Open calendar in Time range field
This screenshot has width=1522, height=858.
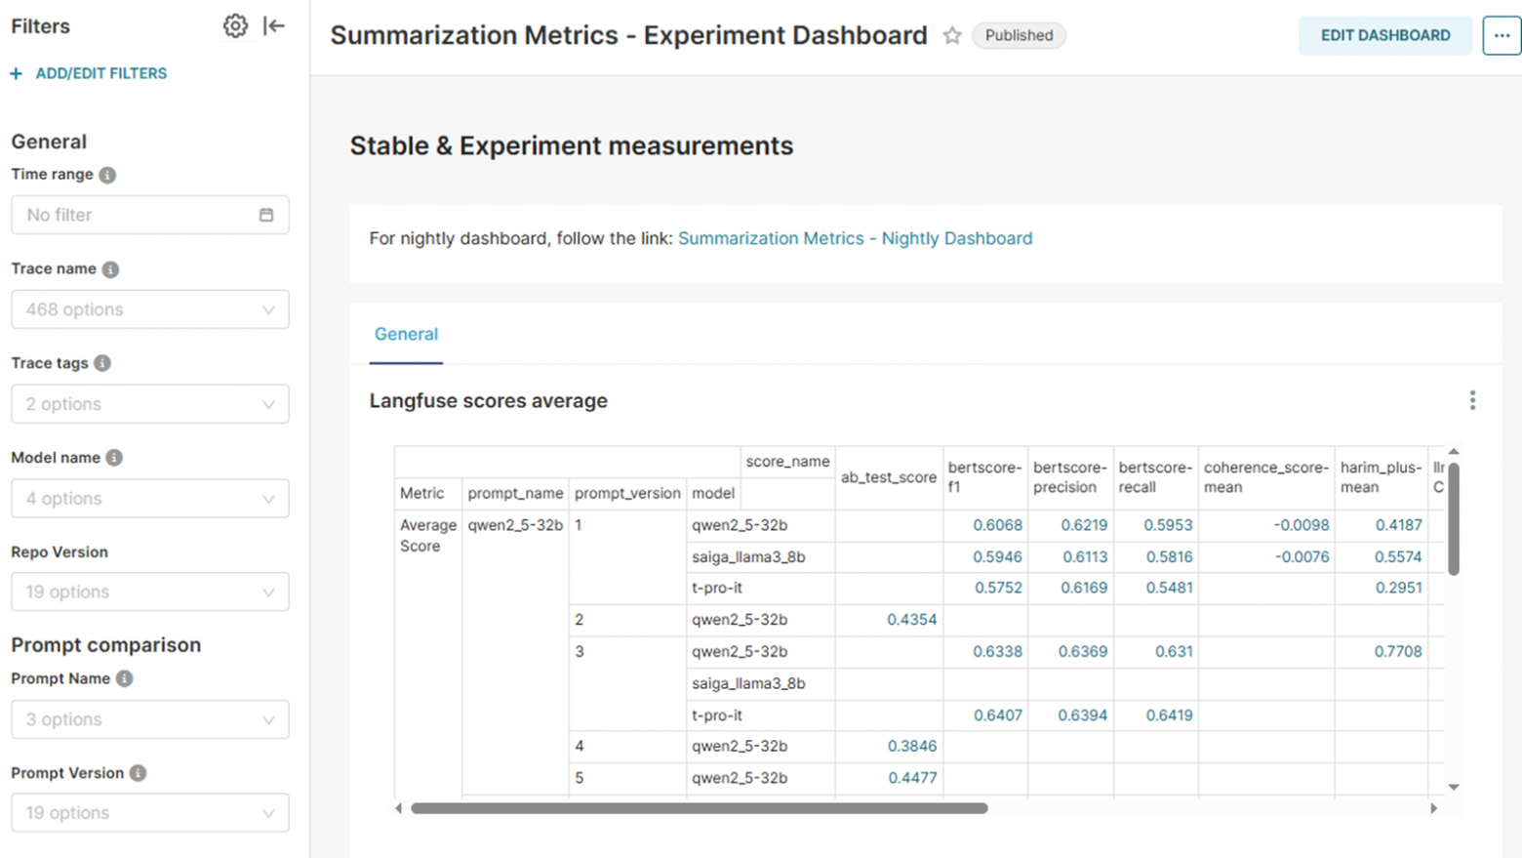pyautogui.click(x=266, y=215)
